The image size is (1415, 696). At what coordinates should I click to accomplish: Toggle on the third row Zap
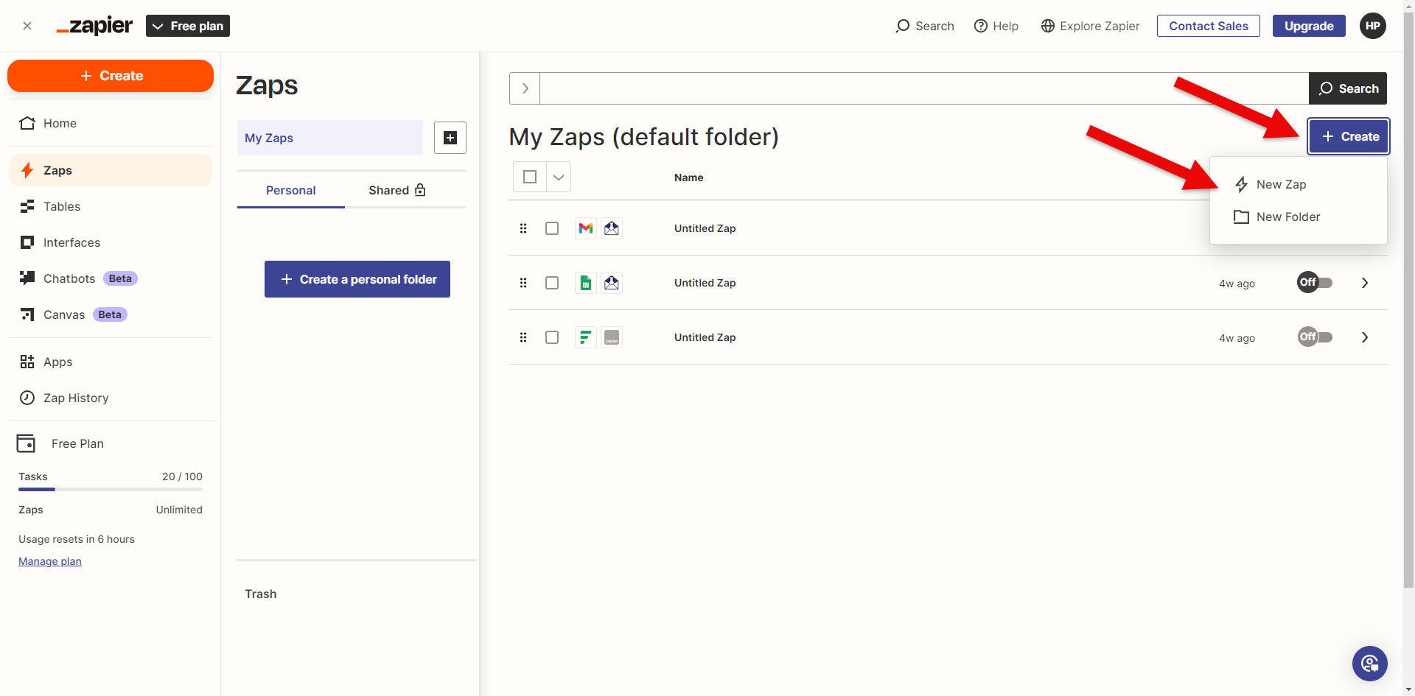coord(1315,337)
